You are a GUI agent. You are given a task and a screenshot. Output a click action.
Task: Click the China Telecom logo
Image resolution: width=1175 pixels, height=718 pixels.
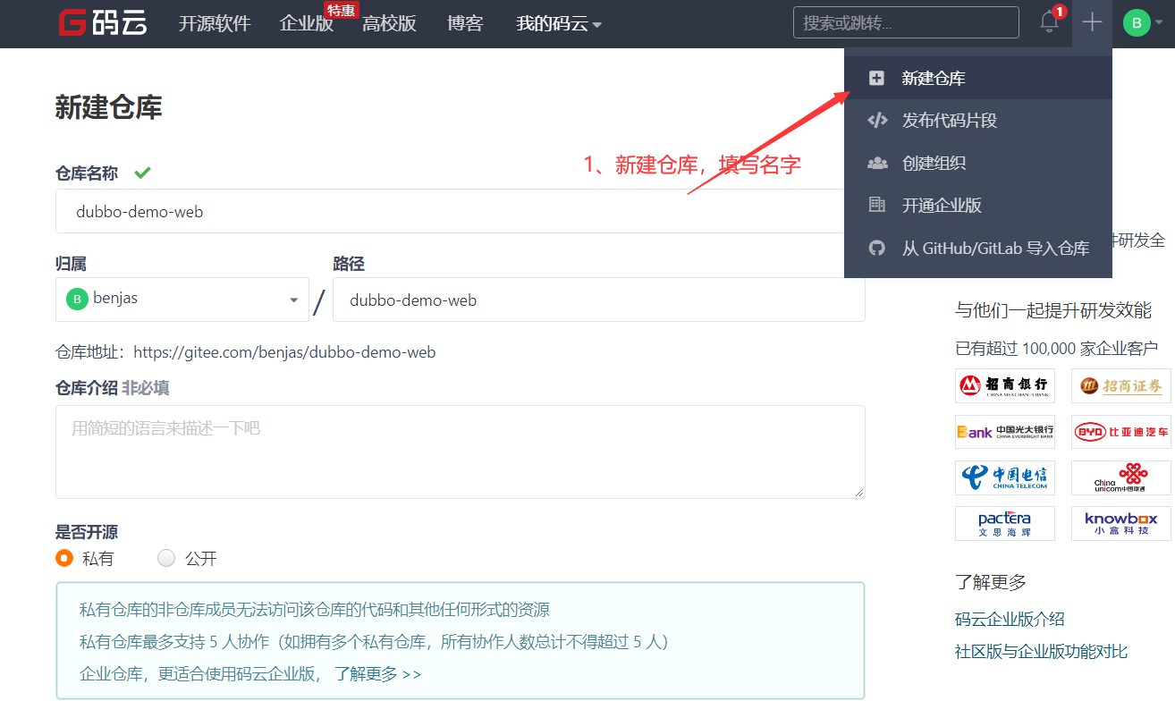click(1004, 477)
